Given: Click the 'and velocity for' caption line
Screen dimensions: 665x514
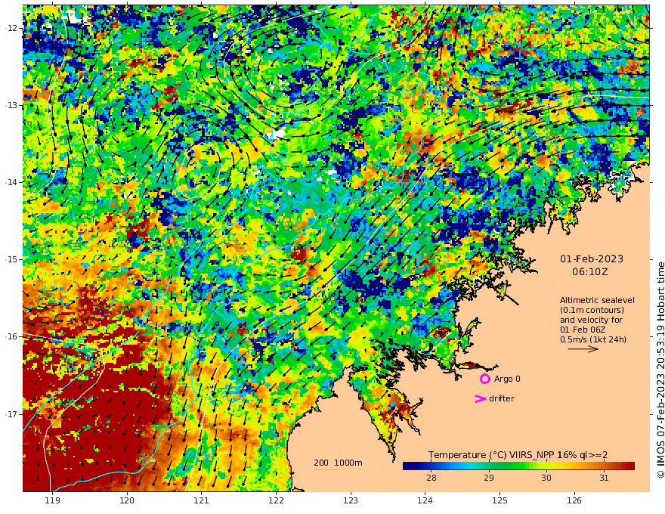Looking at the screenshot, I should [591, 320].
